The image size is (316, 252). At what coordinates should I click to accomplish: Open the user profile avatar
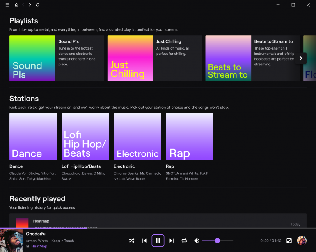pyautogui.click(x=302, y=241)
